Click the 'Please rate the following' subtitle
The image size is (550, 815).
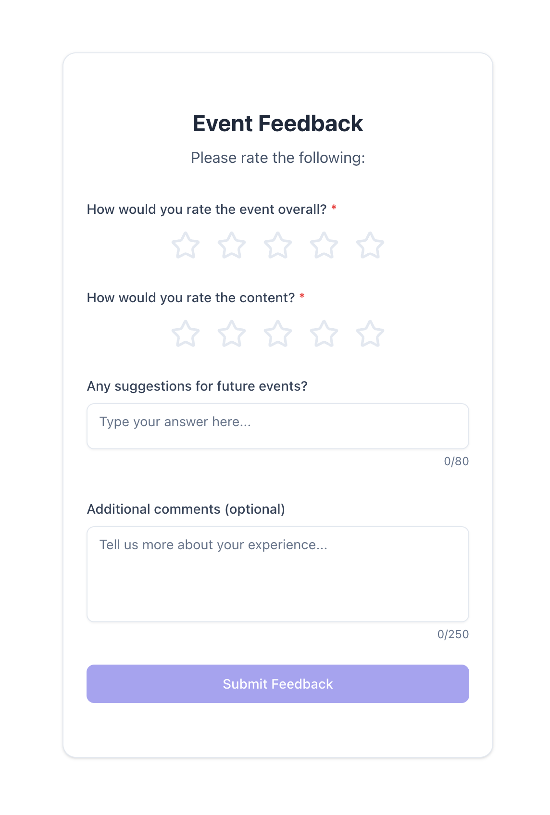point(278,158)
